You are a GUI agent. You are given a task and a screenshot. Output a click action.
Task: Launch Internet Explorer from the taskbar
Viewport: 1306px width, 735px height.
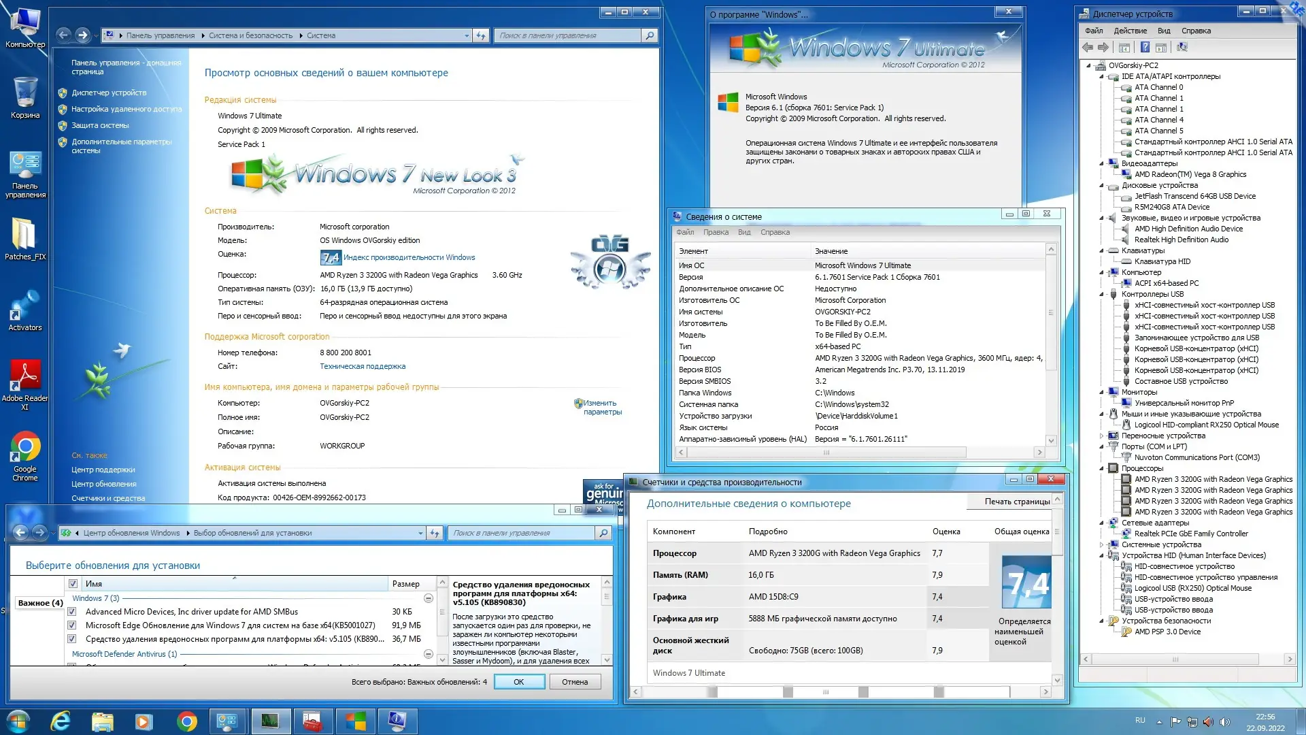tap(61, 721)
